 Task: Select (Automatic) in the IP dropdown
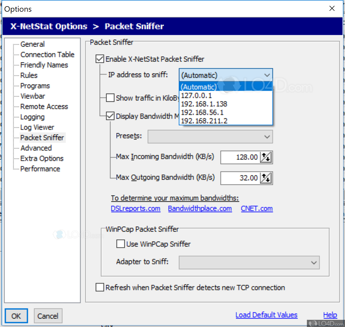click(x=199, y=87)
